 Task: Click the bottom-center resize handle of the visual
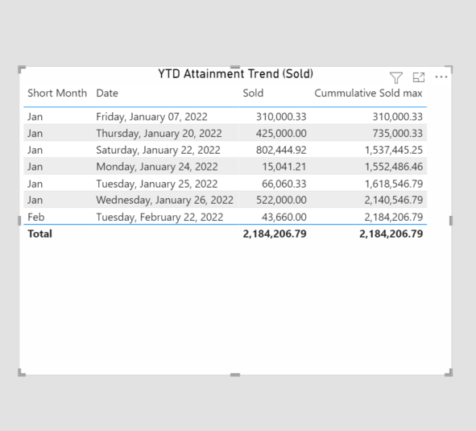[235, 375]
